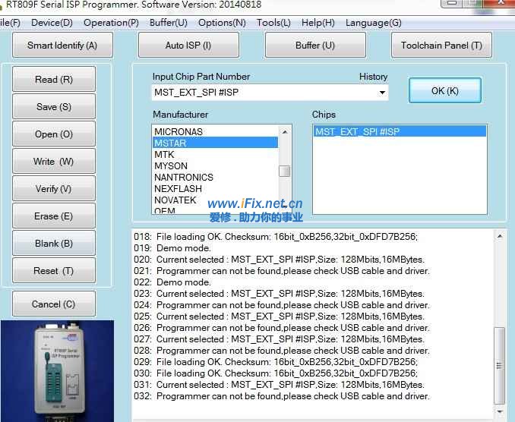This screenshot has width=515, height=422.
Task: Open the Toolchain Panel (T)
Action: click(441, 46)
